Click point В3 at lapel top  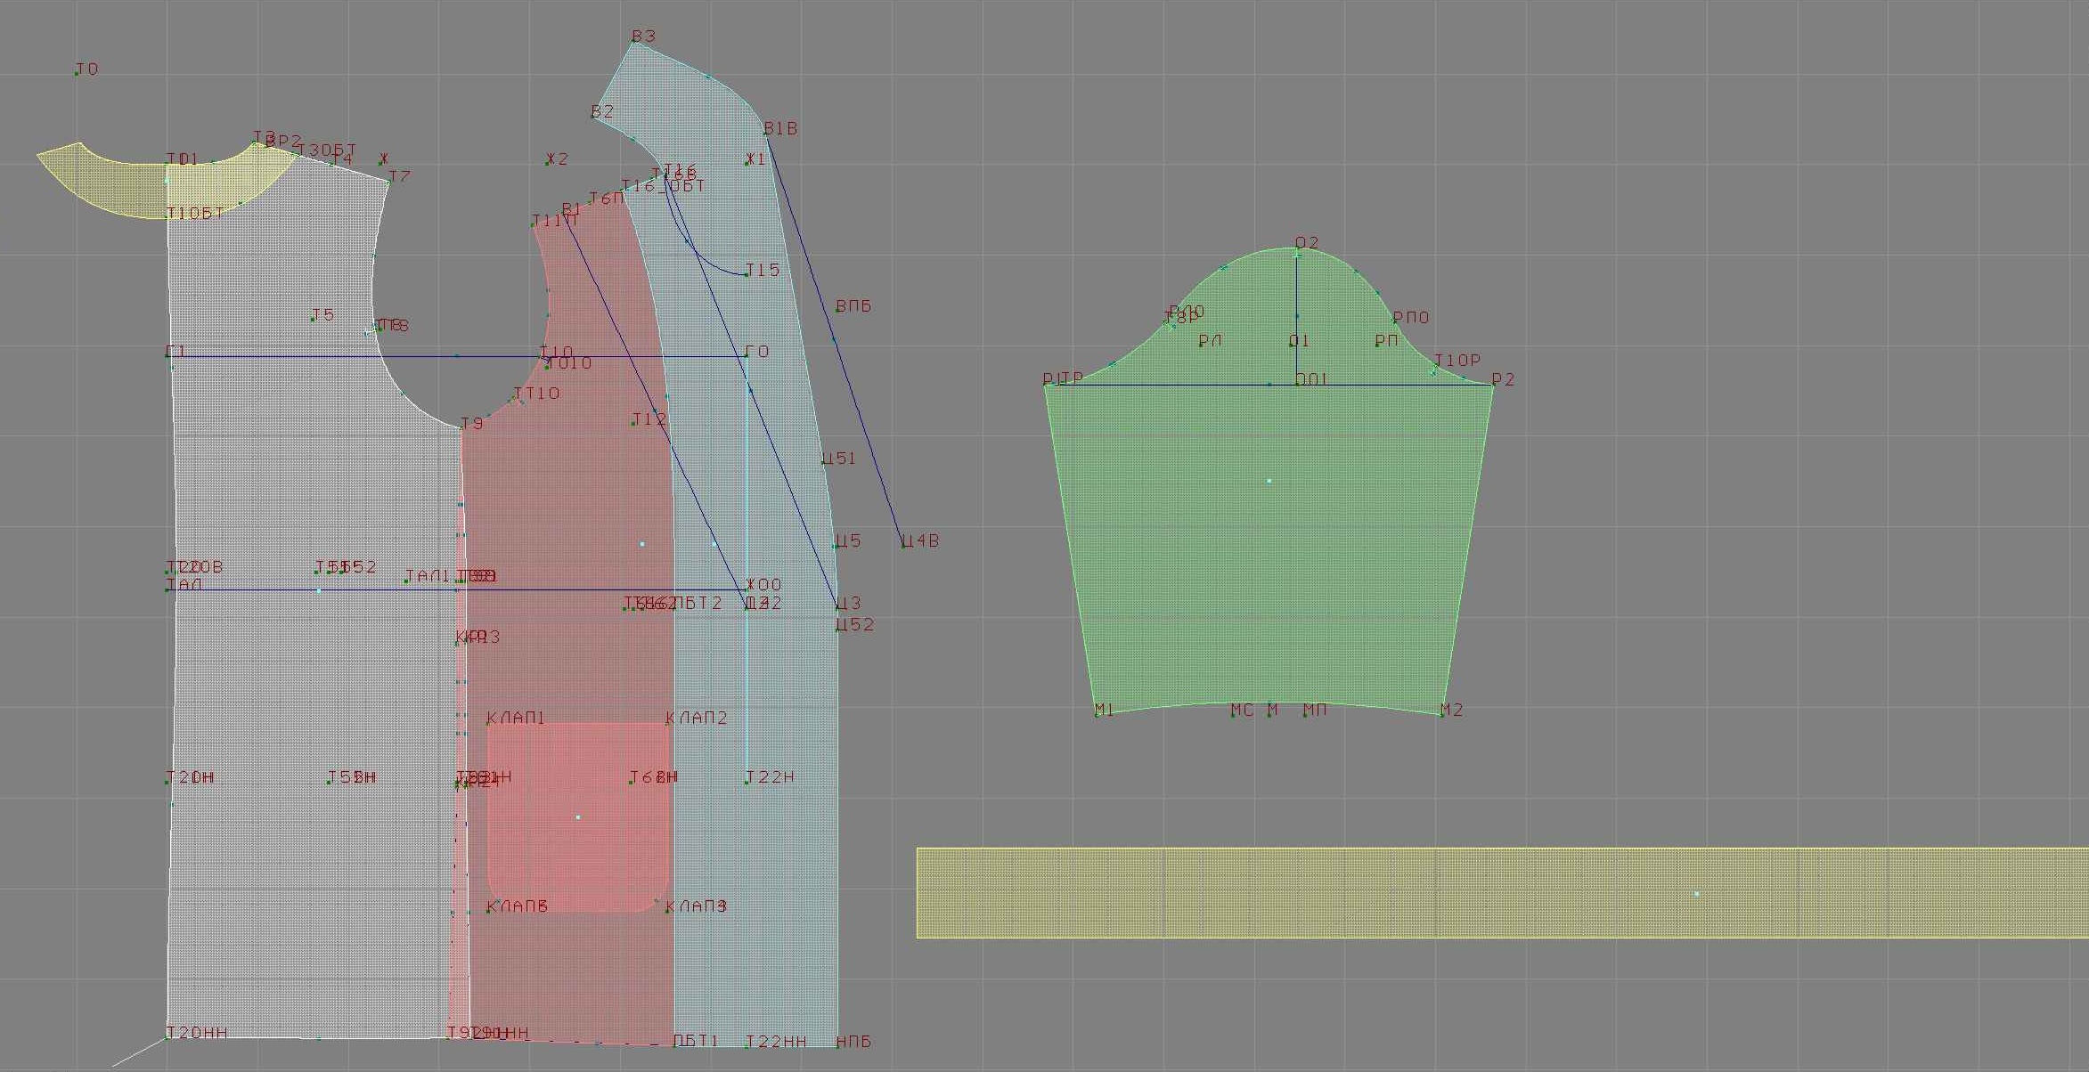[x=633, y=42]
